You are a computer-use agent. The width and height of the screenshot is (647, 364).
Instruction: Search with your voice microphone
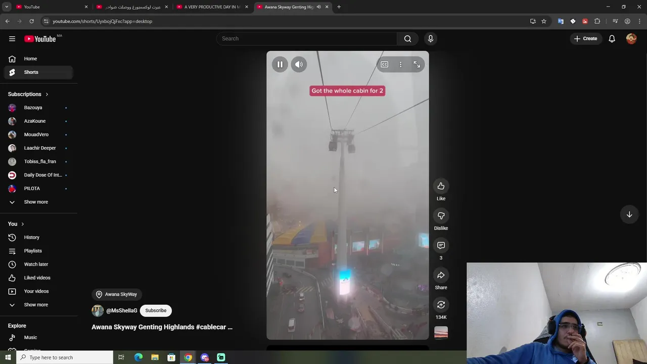coord(431,38)
